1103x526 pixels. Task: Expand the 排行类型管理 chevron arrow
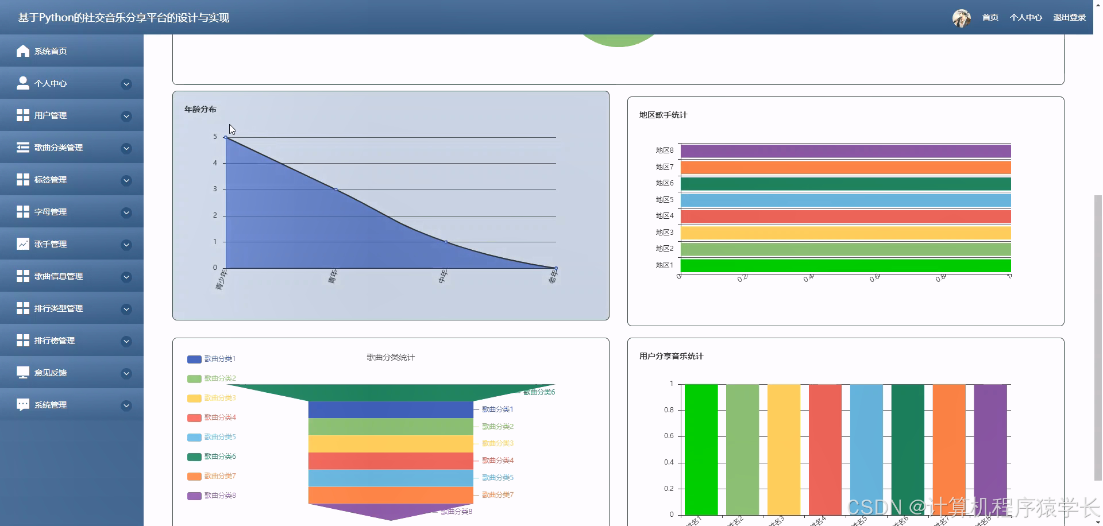pos(126,310)
